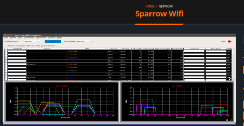Open the Telemetry menu
Screen dimensions: 244x126
tap(29, 38)
